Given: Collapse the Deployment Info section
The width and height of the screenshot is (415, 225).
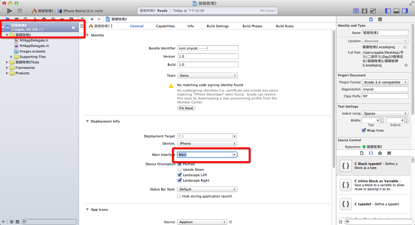Looking at the screenshot, I should pos(87,121).
